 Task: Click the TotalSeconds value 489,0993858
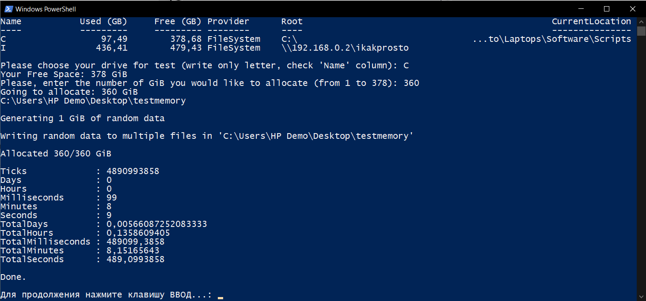click(135, 259)
